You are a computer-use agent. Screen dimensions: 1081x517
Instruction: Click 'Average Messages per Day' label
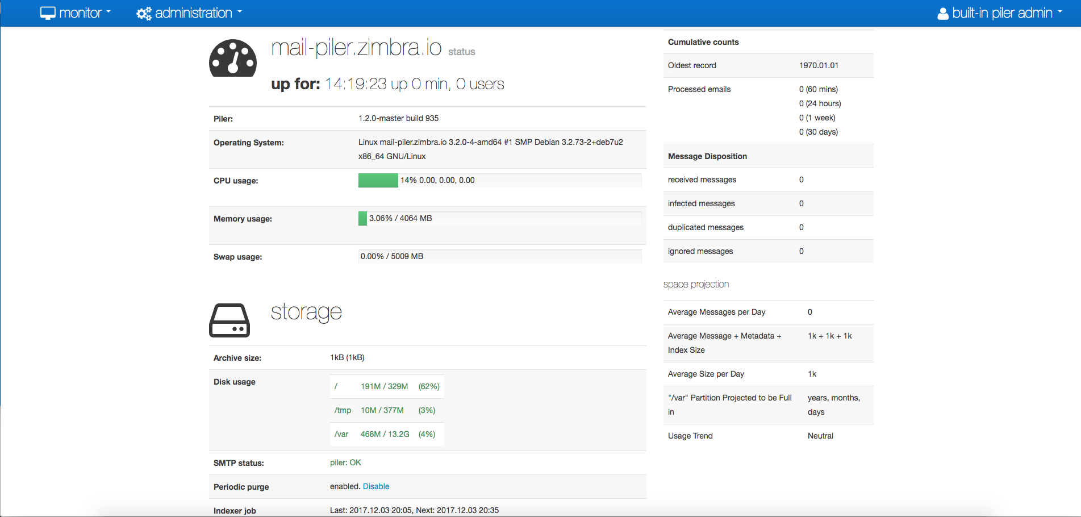point(716,312)
